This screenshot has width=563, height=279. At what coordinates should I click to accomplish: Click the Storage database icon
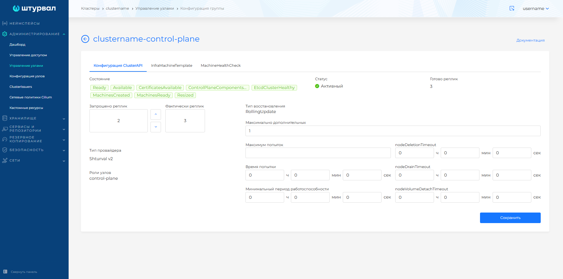click(x=5, y=118)
